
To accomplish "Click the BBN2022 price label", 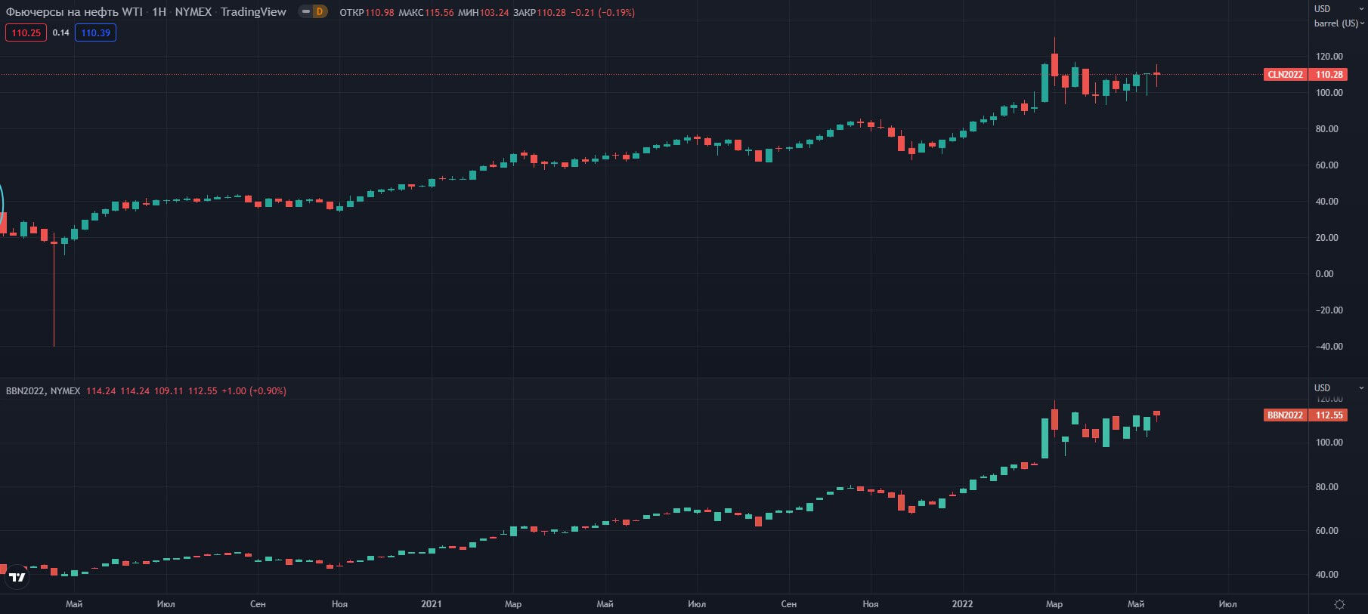I will tap(1286, 415).
